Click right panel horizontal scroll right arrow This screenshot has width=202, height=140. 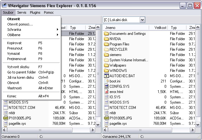tap(193, 130)
